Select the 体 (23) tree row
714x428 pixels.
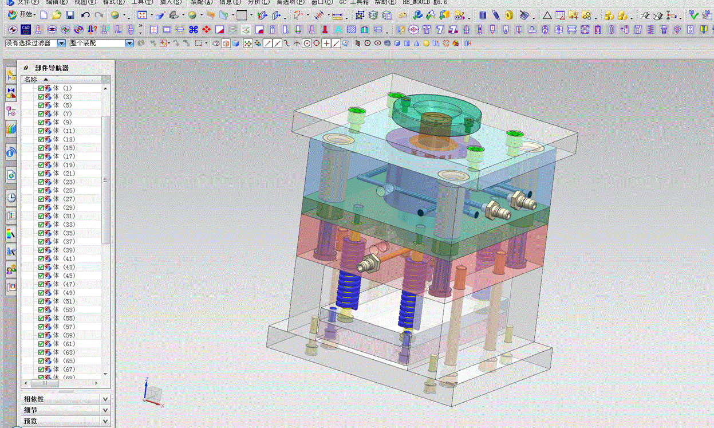[62, 182]
